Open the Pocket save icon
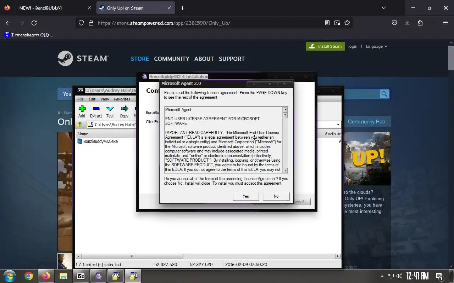454x283 pixels. click(394, 23)
